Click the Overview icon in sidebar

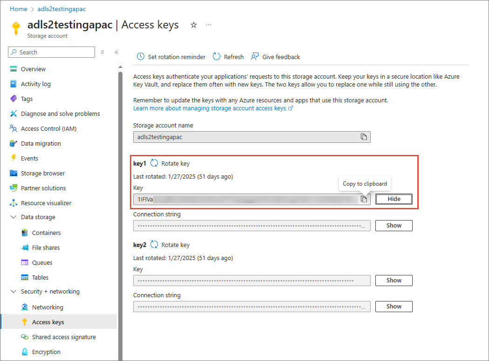click(14, 69)
